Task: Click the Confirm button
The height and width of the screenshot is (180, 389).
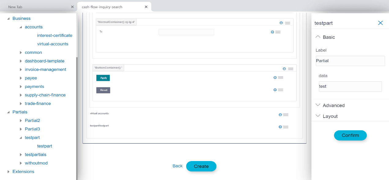Action: click(x=350, y=135)
